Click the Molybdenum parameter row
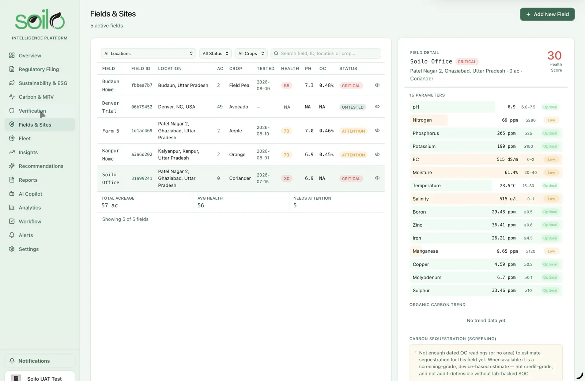This screenshot has height=381, width=585. click(486, 277)
